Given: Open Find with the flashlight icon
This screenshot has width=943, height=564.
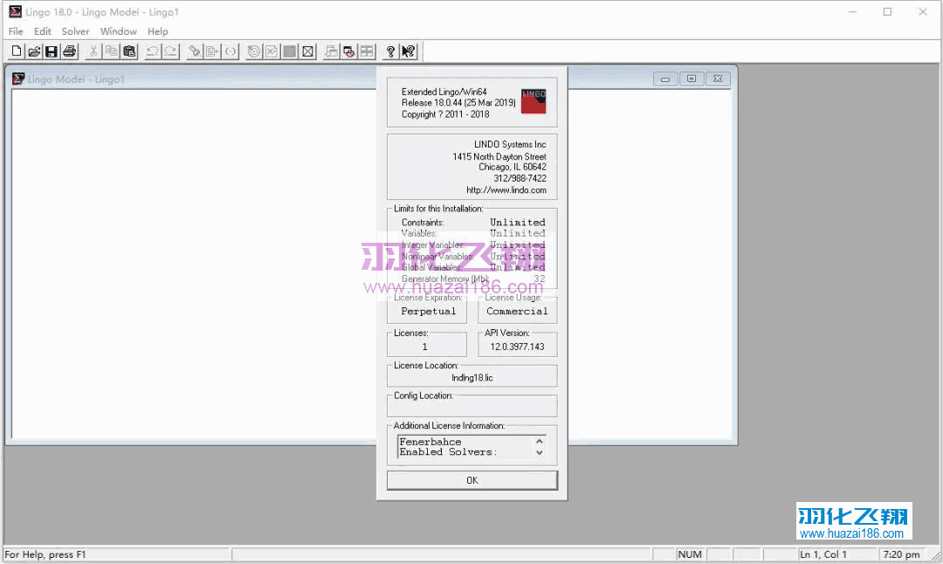Looking at the screenshot, I should pyautogui.click(x=194, y=52).
